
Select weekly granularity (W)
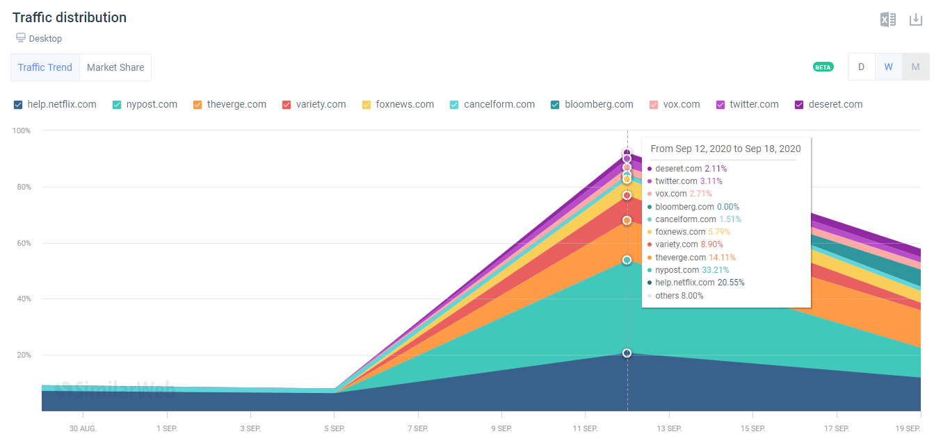[x=888, y=67]
